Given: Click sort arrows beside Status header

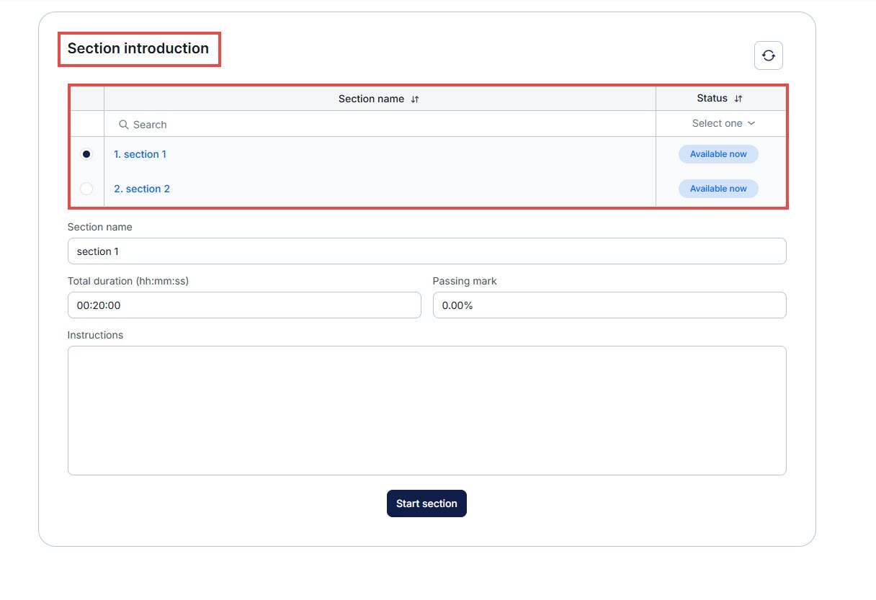Looking at the screenshot, I should 738,99.
